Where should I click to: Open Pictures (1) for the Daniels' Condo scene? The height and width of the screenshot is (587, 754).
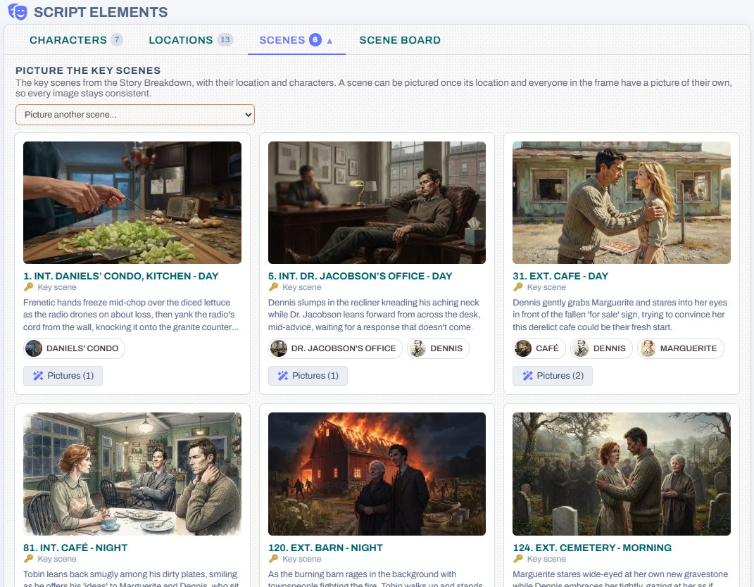pos(63,375)
